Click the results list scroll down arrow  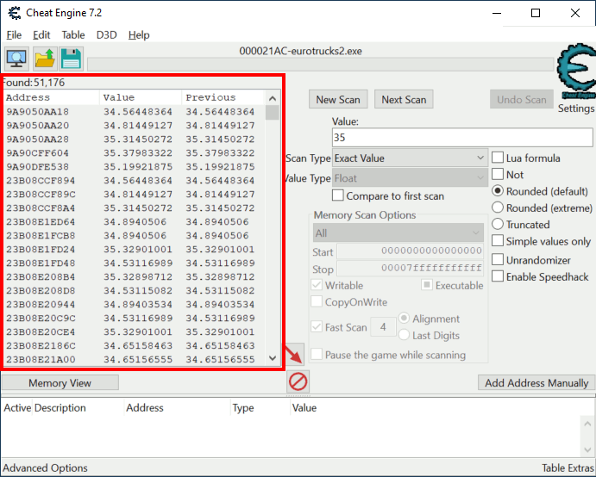click(x=273, y=358)
